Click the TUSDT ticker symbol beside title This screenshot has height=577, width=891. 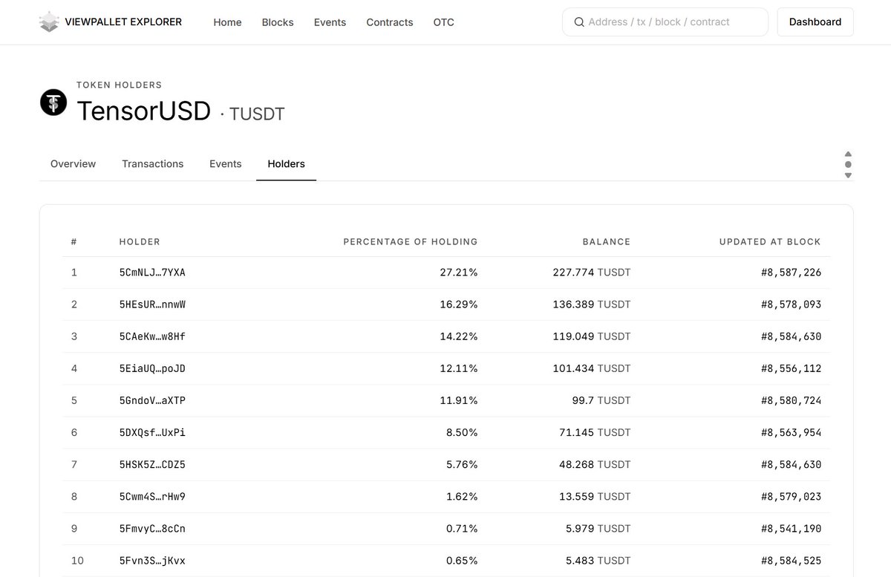(x=257, y=114)
